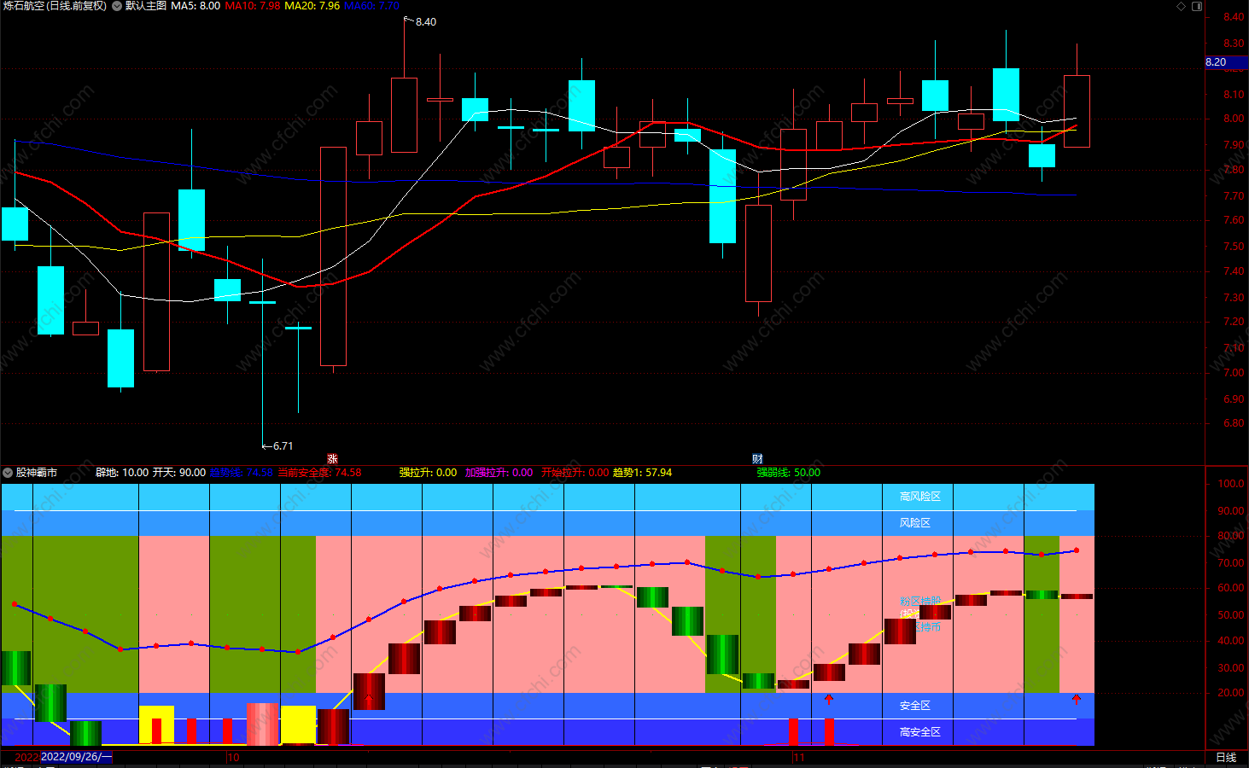Click the 财 event marker below chart
This screenshot has height=768, width=1249.
pos(757,459)
